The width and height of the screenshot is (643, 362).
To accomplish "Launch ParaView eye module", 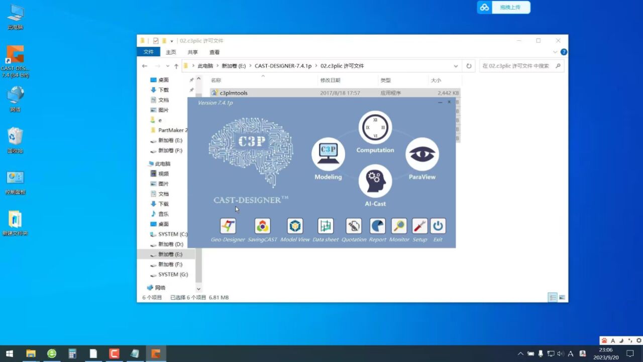I will [x=422, y=154].
